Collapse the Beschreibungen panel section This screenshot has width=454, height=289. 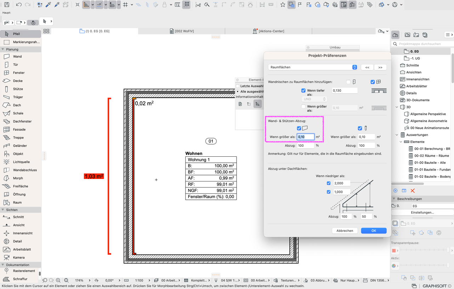tap(394, 199)
